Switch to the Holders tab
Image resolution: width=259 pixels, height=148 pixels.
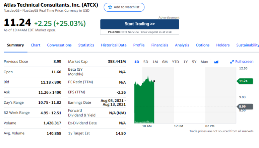pos(223,45)
